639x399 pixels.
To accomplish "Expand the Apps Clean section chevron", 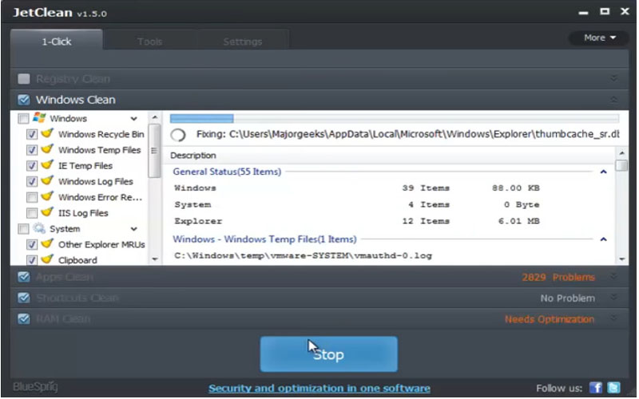I will [x=613, y=277].
